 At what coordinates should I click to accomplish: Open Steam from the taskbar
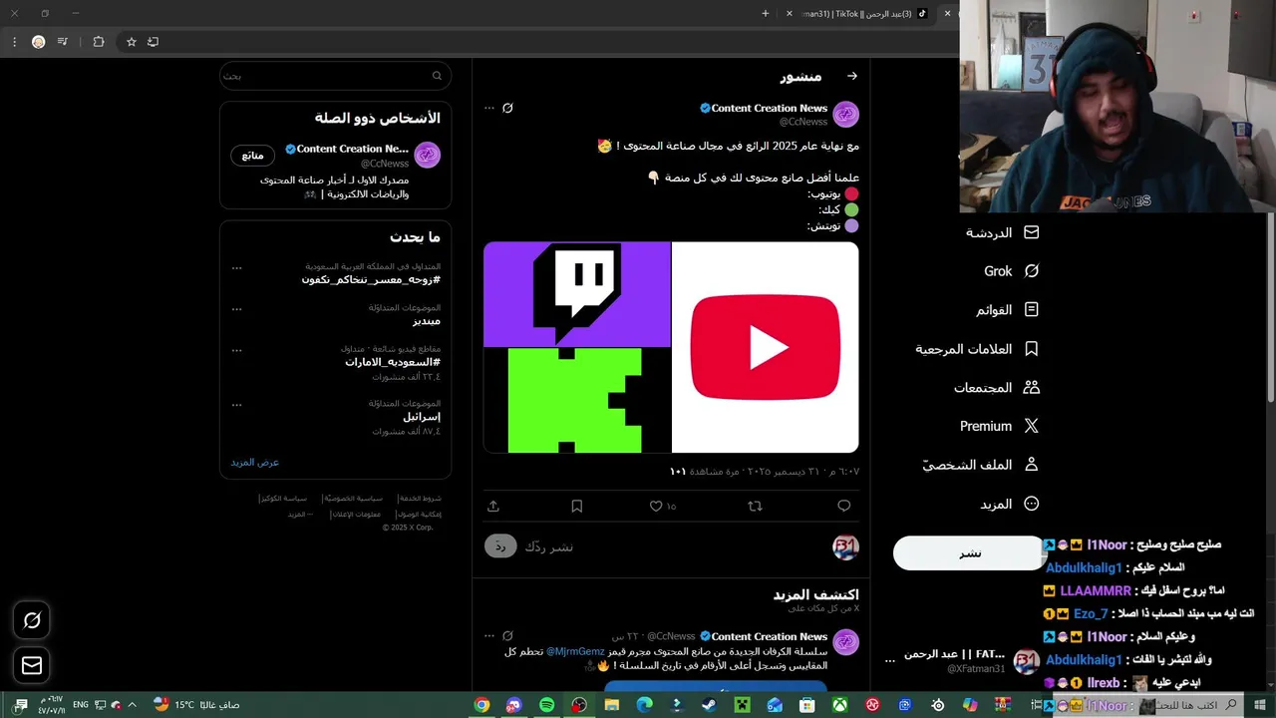(709, 705)
